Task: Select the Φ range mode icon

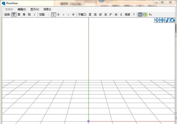Action: (73, 15)
